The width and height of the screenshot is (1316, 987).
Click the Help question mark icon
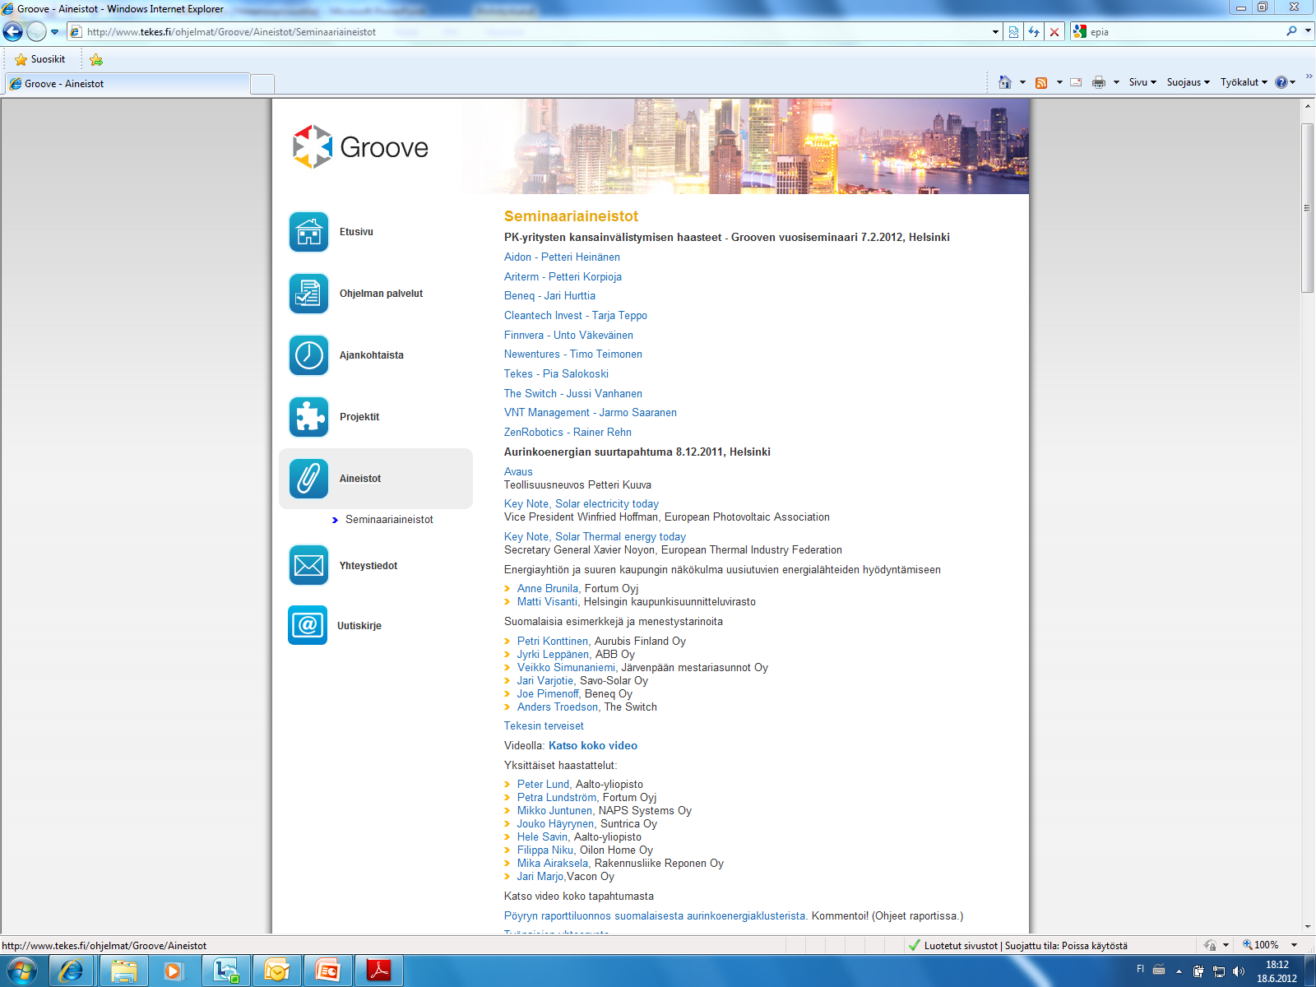point(1281,82)
